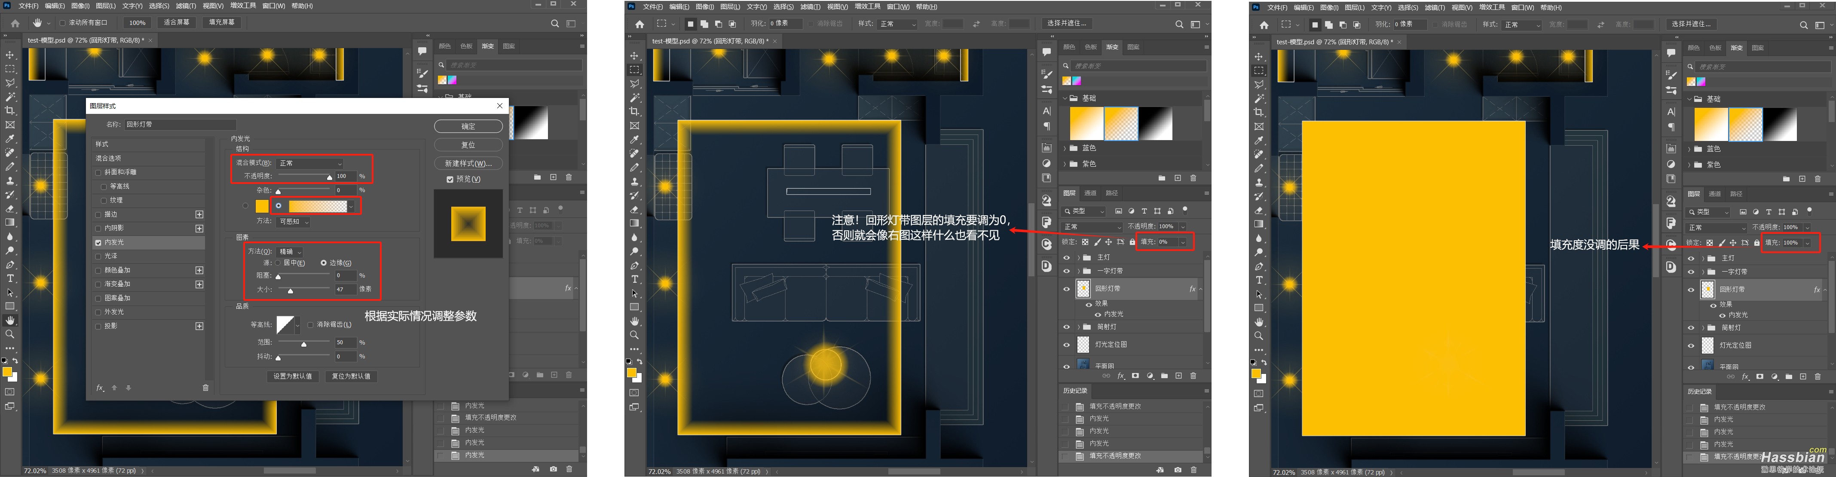This screenshot has height=477, width=1836.
Task: Check the 滚动所有窗口 option in left options bar
Action: tap(63, 23)
